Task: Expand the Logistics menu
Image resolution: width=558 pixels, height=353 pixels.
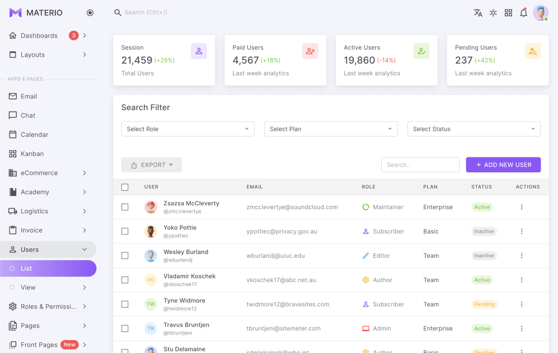Action: (x=48, y=211)
